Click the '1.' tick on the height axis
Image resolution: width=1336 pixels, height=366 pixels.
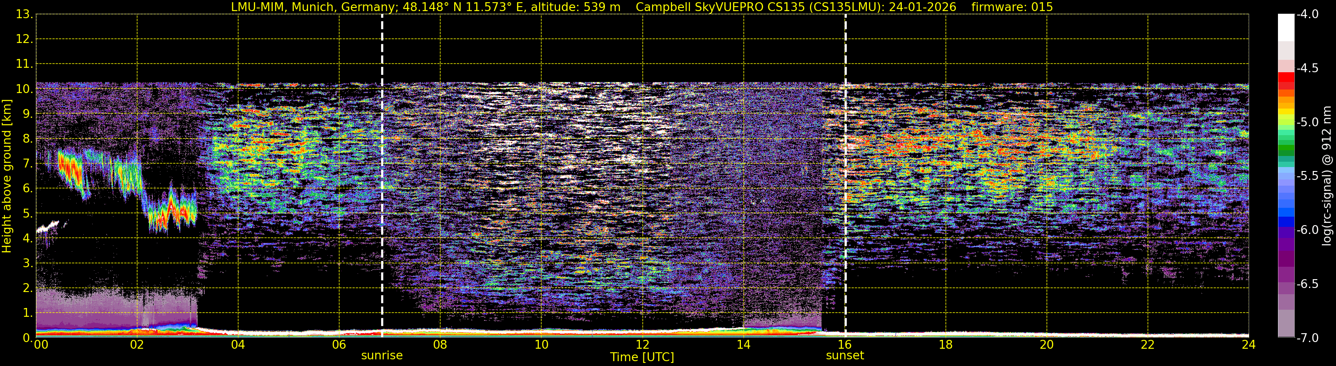[x=27, y=312]
